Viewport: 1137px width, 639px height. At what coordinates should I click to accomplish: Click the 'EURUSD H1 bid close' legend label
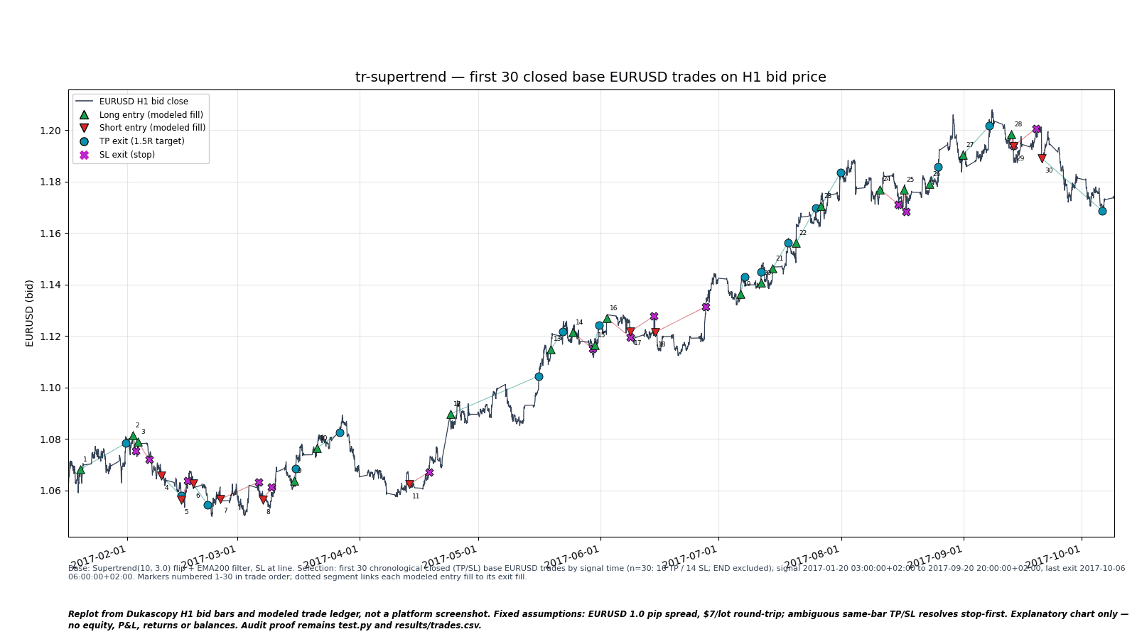[x=144, y=102]
